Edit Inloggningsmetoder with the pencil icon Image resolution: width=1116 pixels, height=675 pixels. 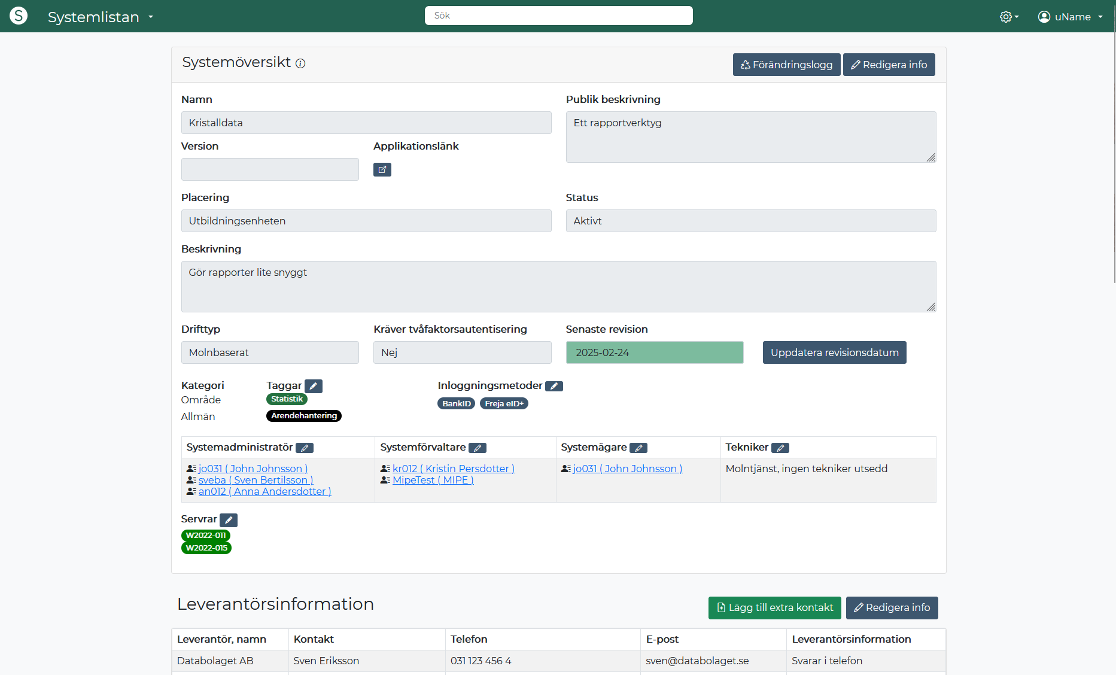554,386
